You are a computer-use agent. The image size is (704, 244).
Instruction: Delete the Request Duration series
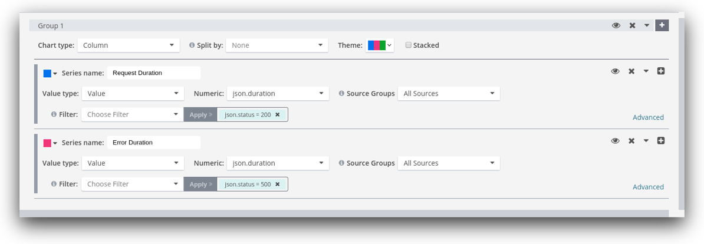click(x=631, y=71)
